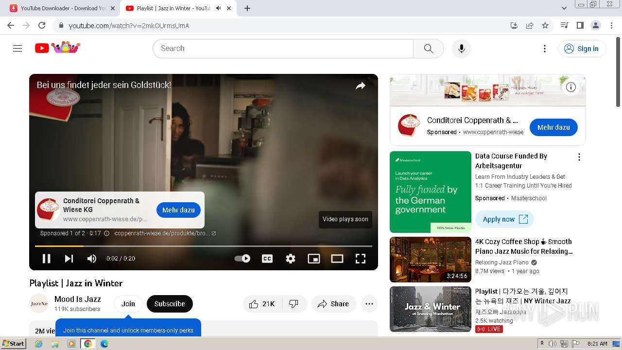The height and width of the screenshot is (350, 622).
Task: Open the Chrome three-dot menu
Action: tap(611, 25)
